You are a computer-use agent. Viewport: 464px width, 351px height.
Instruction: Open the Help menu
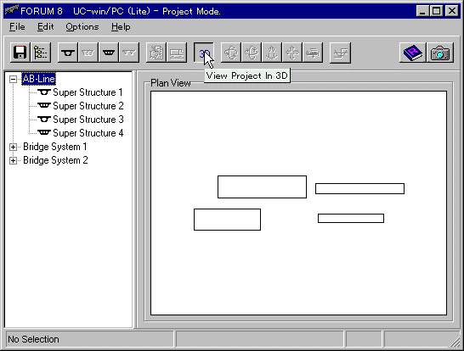(121, 27)
